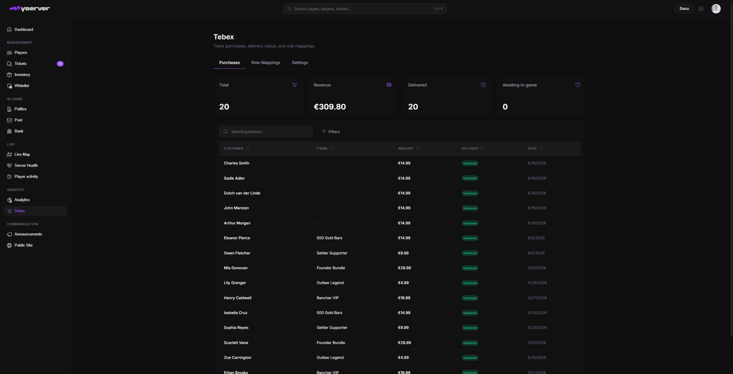The width and height of the screenshot is (733, 374).
Task: Go to Public Site page
Action: 35,245
